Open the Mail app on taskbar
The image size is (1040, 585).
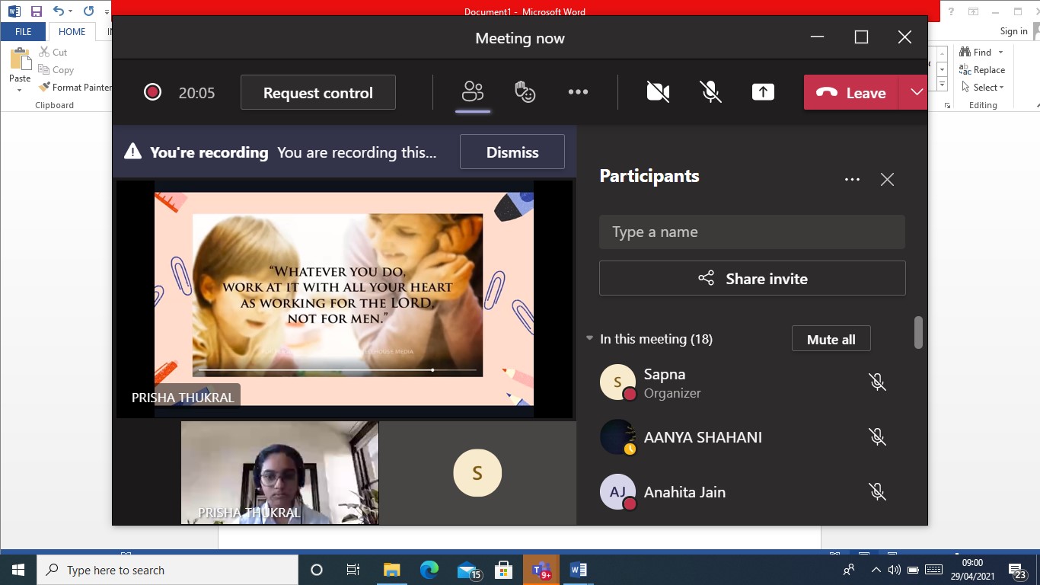pyautogui.click(x=467, y=570)
